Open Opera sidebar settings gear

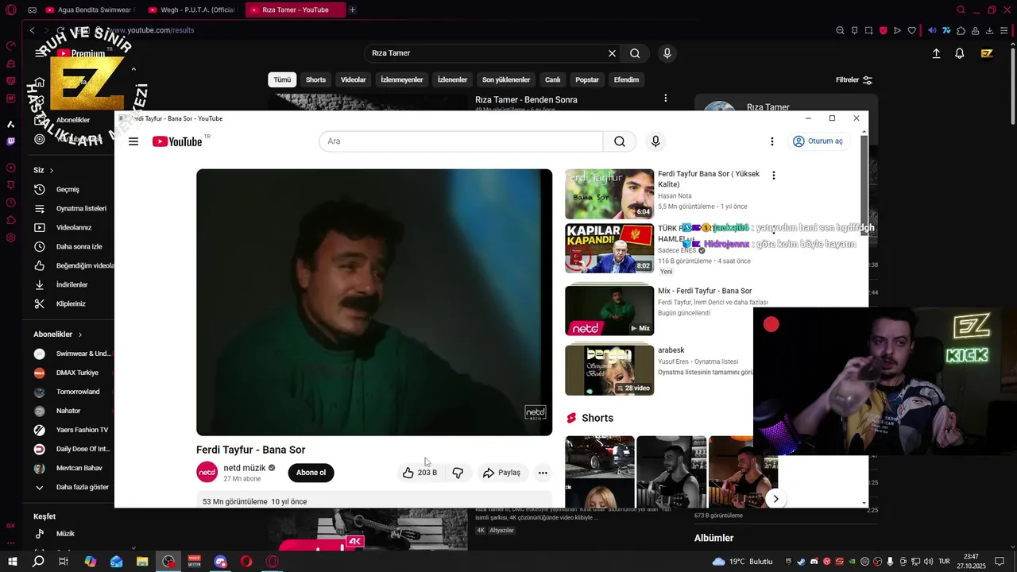pyautogui.click(x=10, y=238)
